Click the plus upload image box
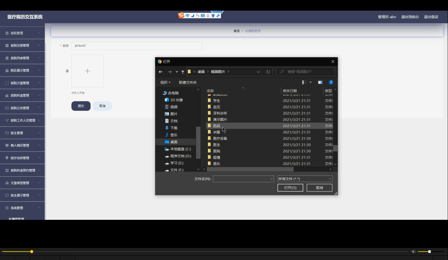This screenshot has height=260, width=448. click(x=87, y=71)
